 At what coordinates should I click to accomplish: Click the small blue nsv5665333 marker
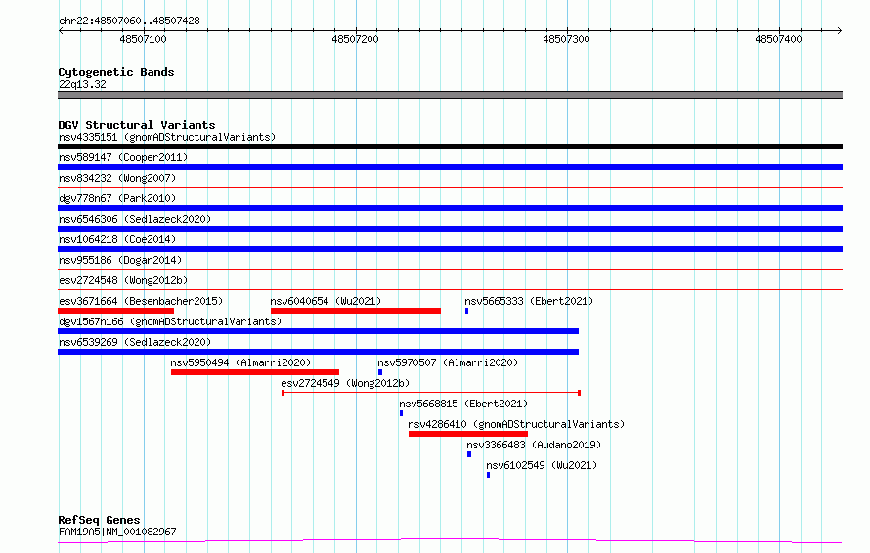466,311
